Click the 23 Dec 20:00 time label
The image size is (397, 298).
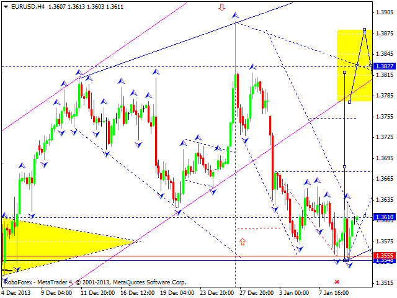pyautogui.click(x=216, y=292)
